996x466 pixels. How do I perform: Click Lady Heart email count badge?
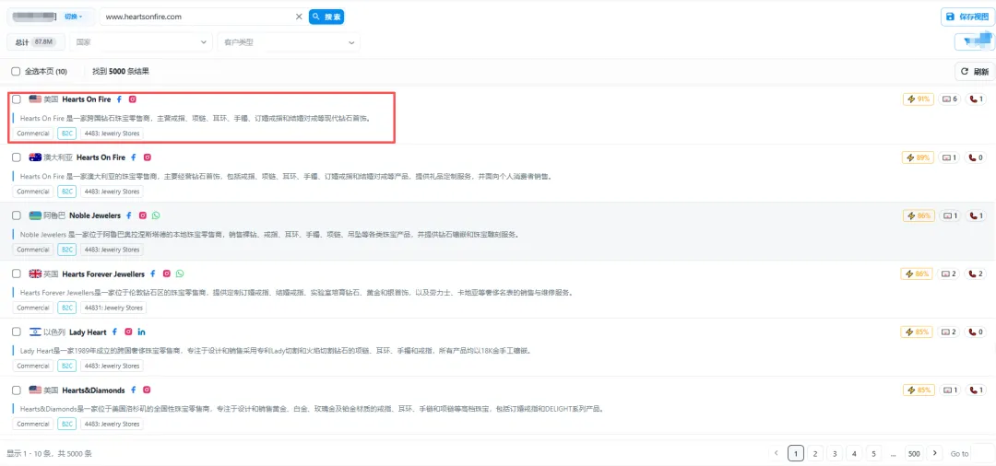950,332
